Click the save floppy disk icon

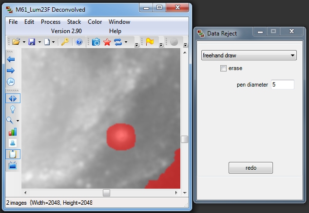pos(32,42)
